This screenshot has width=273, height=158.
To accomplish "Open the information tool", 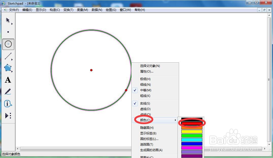I will 8,103.
